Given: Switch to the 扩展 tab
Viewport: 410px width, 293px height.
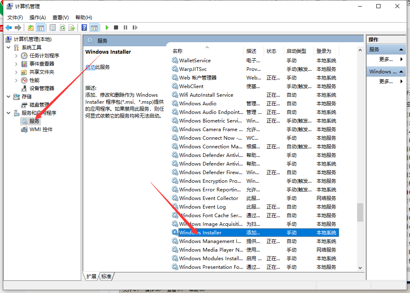Looking at the screenshot, I should [x=91, y=277].
